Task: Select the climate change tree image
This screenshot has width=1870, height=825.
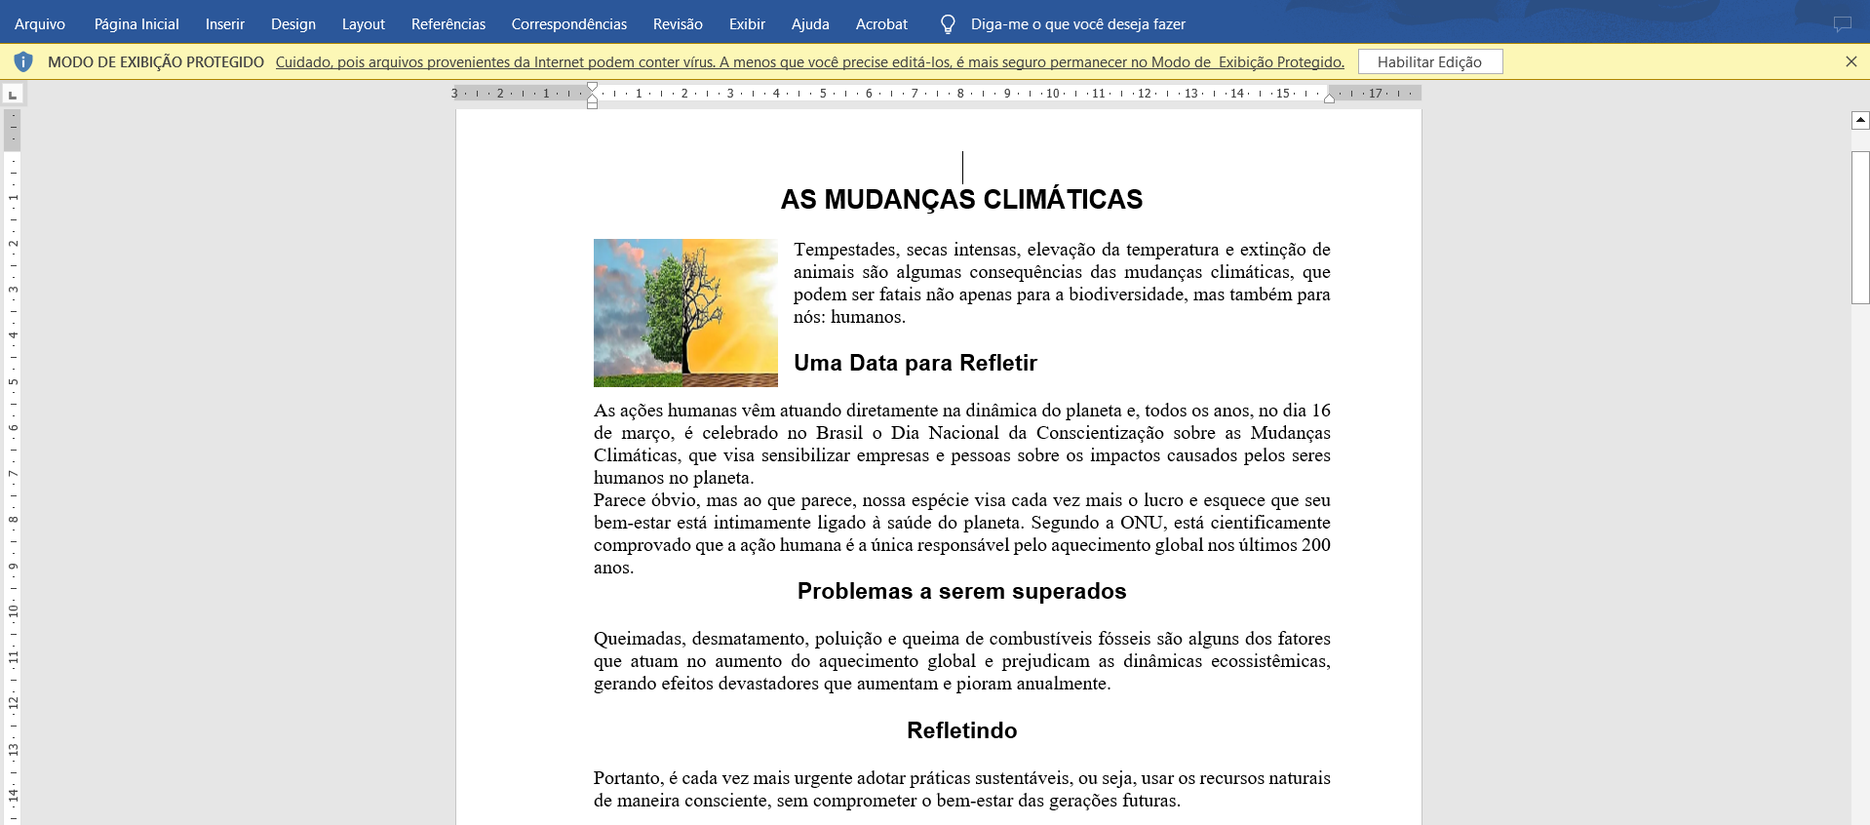Action: click(685, 313)
